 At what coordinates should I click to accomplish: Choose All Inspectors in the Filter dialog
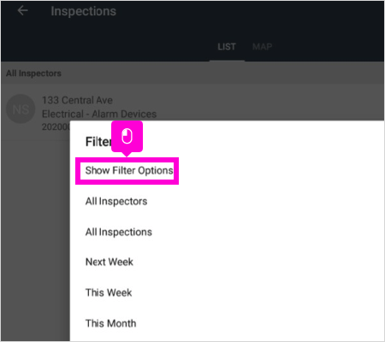coord(116,201)
